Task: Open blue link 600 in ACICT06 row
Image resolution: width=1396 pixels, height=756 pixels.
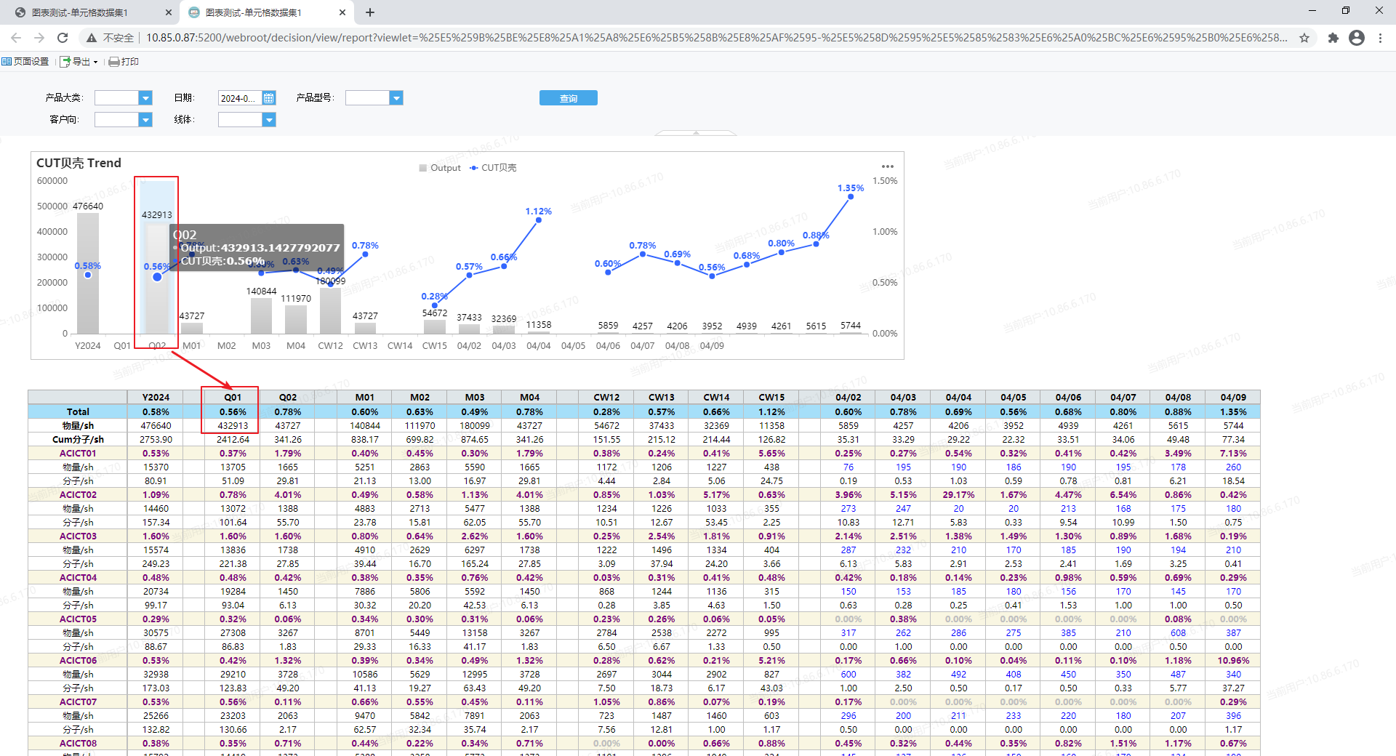Action: 849,674
